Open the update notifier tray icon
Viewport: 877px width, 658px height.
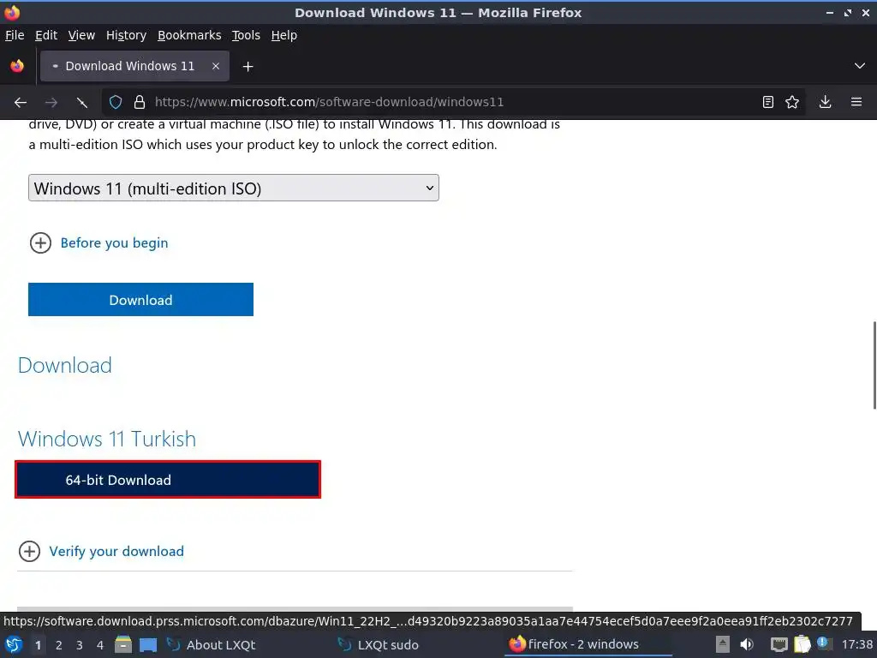pyautogui.click(x=823, y=643)
